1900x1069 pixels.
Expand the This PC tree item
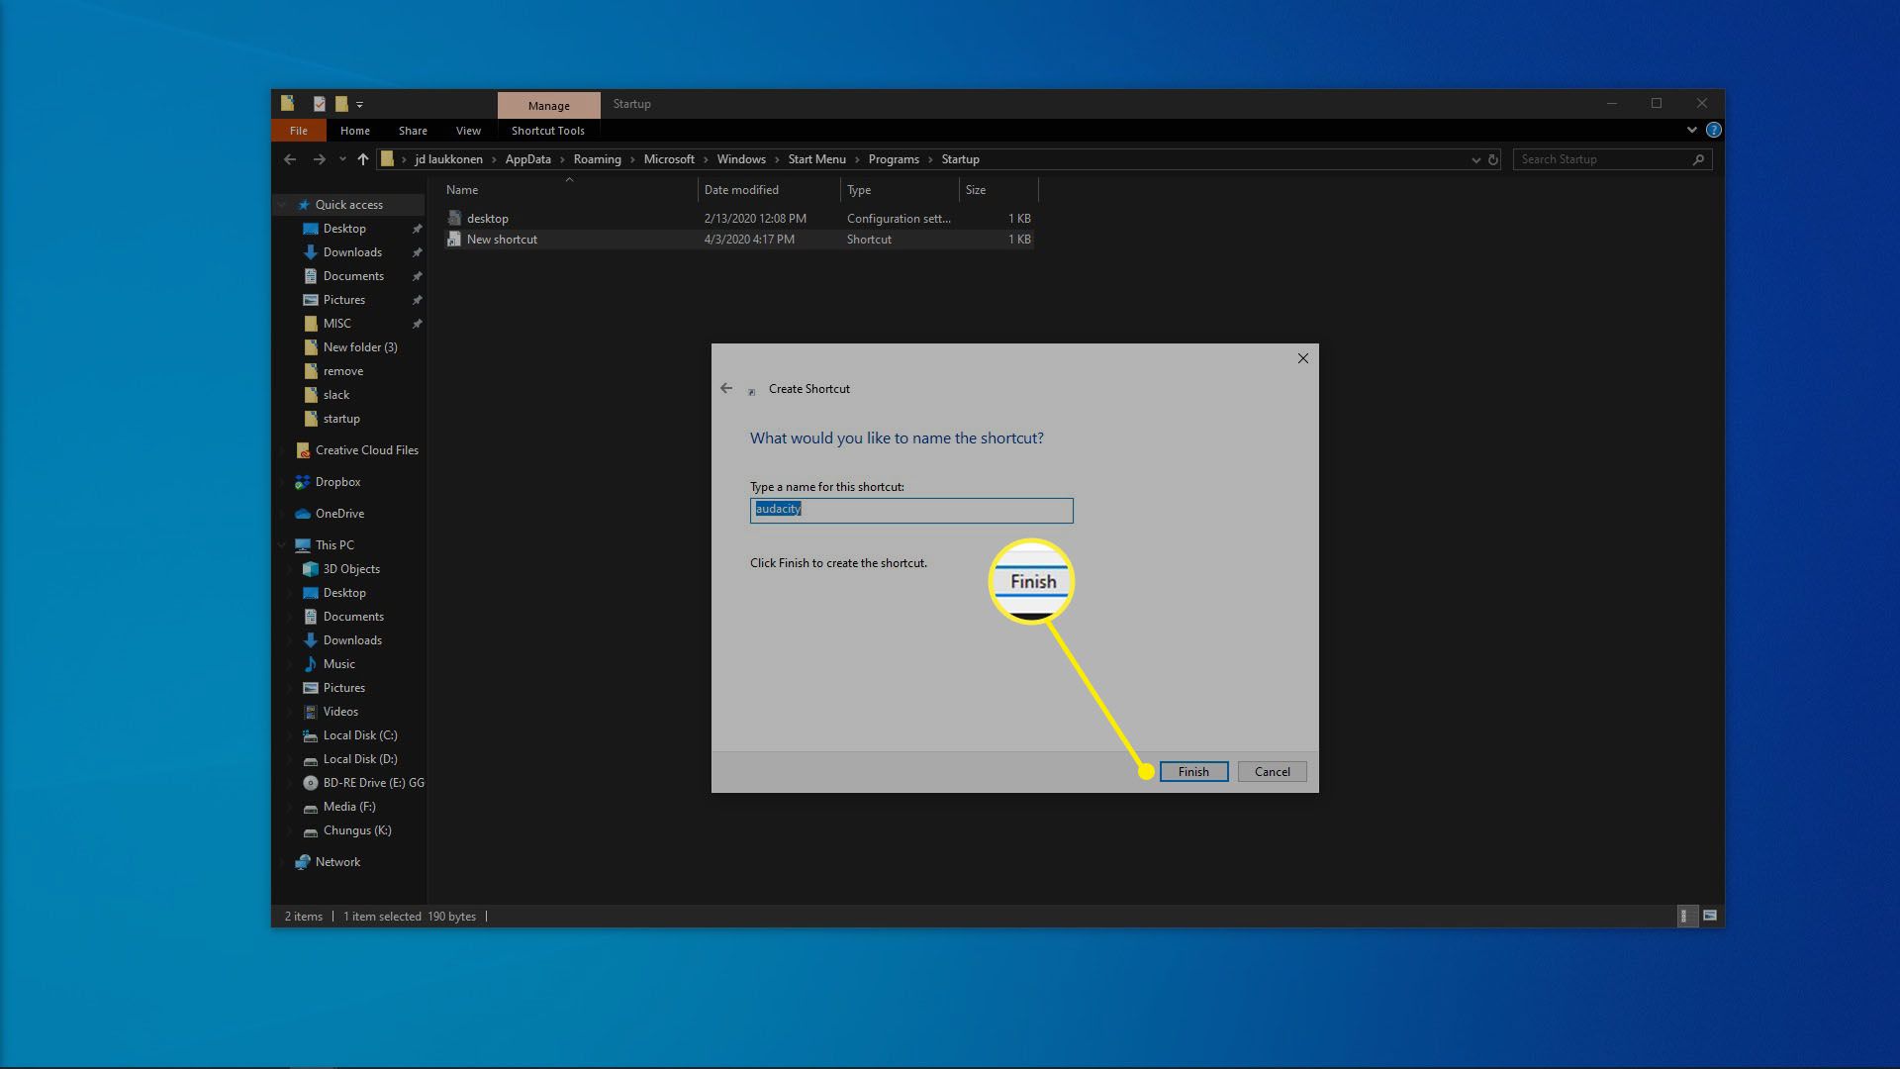pyautogui.click(x=282, y=544)
